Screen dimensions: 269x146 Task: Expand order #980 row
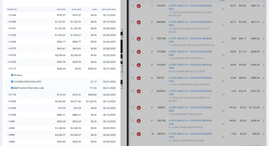(8, 122)
